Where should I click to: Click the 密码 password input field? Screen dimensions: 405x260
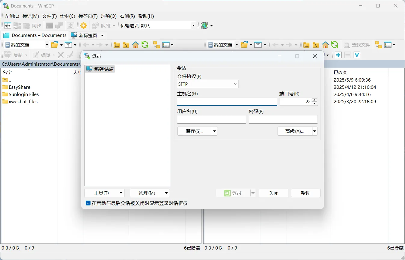(283, 119)
